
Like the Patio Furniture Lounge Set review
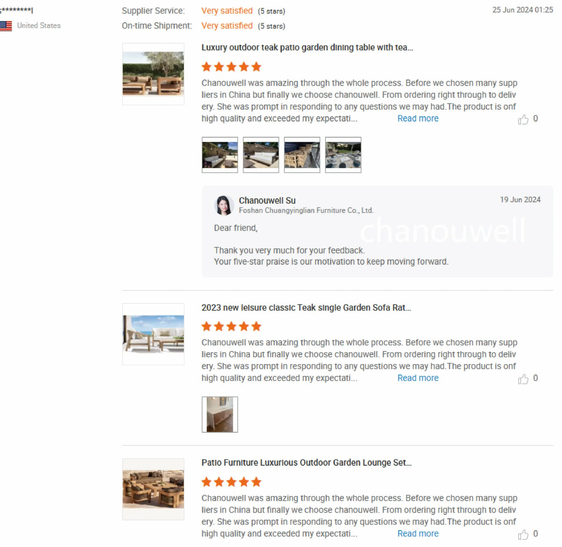pos(523,534)
